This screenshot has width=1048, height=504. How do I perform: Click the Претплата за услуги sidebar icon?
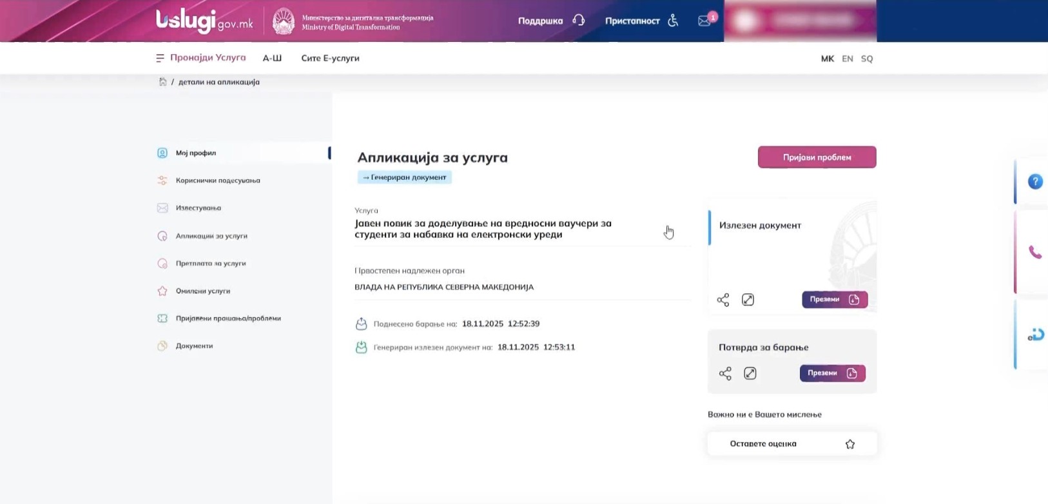click(x=162, y=264)
